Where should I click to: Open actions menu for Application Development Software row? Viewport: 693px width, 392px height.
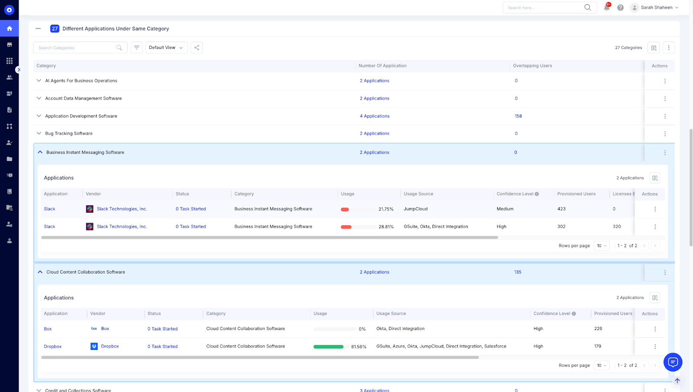coord(665,116)
